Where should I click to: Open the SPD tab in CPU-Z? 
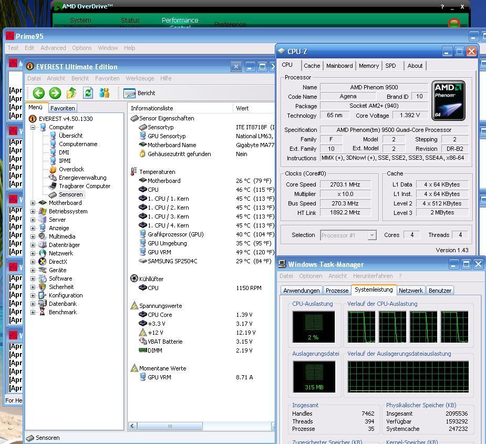[x=390, y=66]
